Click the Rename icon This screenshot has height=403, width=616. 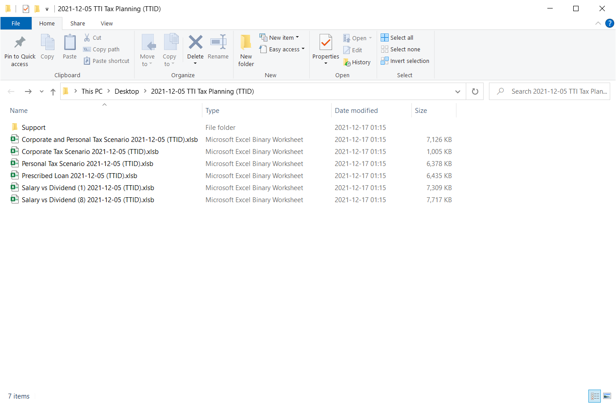click(218, 47)
